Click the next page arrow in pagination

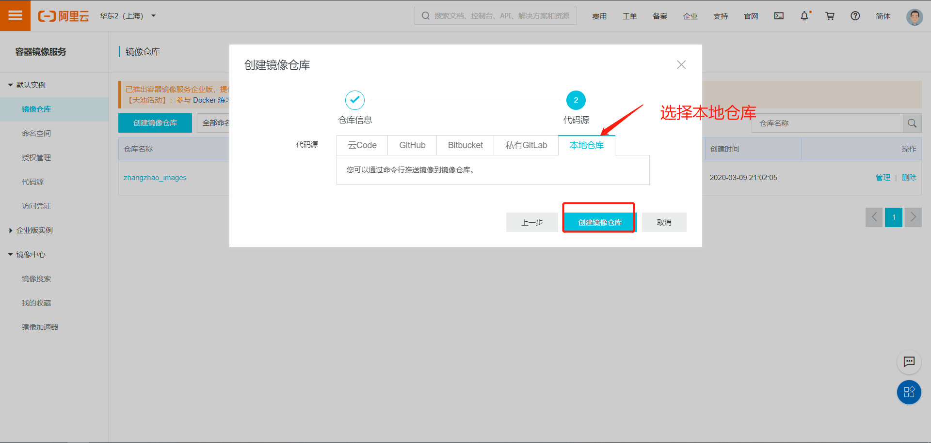[913, 217]
